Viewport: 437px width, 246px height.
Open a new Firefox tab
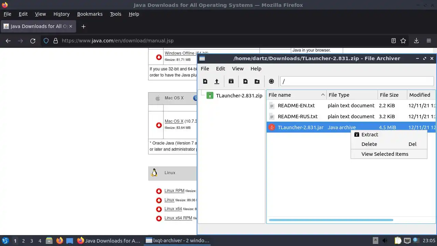click(x=83, y=26)
